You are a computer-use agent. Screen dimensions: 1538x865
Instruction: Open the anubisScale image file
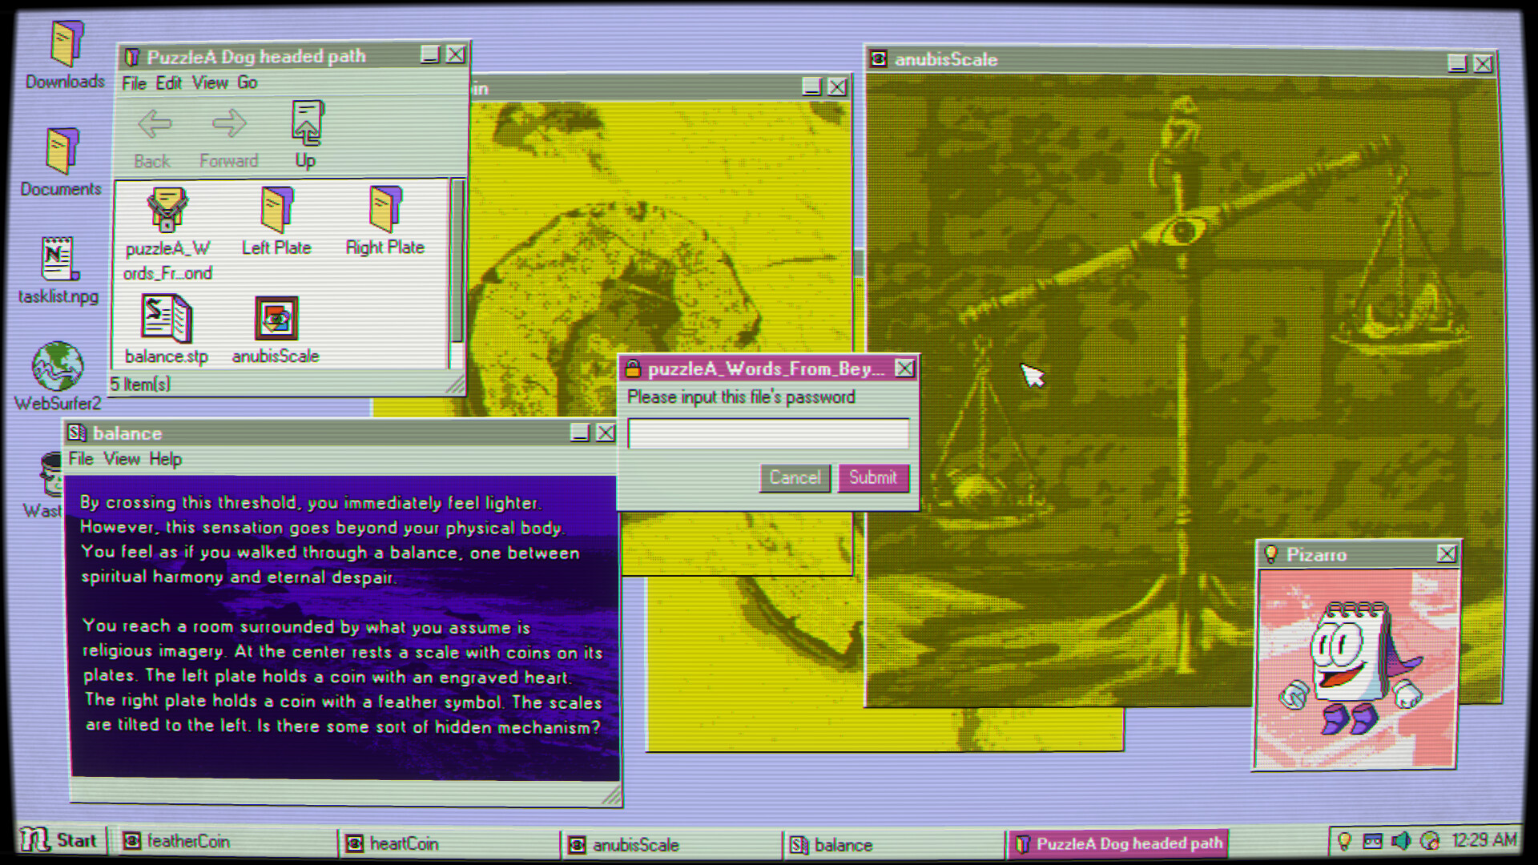tap(276, 319)
